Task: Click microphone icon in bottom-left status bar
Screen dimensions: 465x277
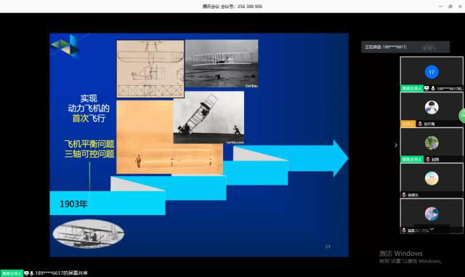Action: (31, 273)
